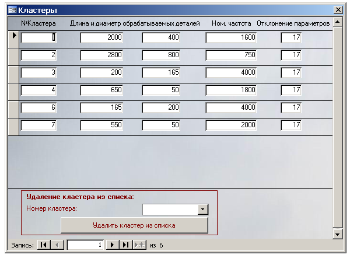This screenshot has height=258, width=350.
Task: Click scrollbar up arrow
Action: tap(338, 22)
